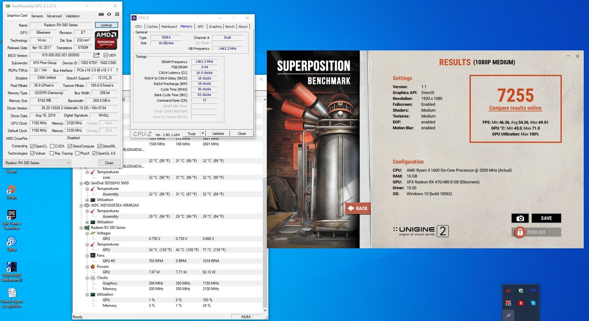Click the question mark beside Bus Interface
The image size is (589, 321).
(x=116, y=70)
